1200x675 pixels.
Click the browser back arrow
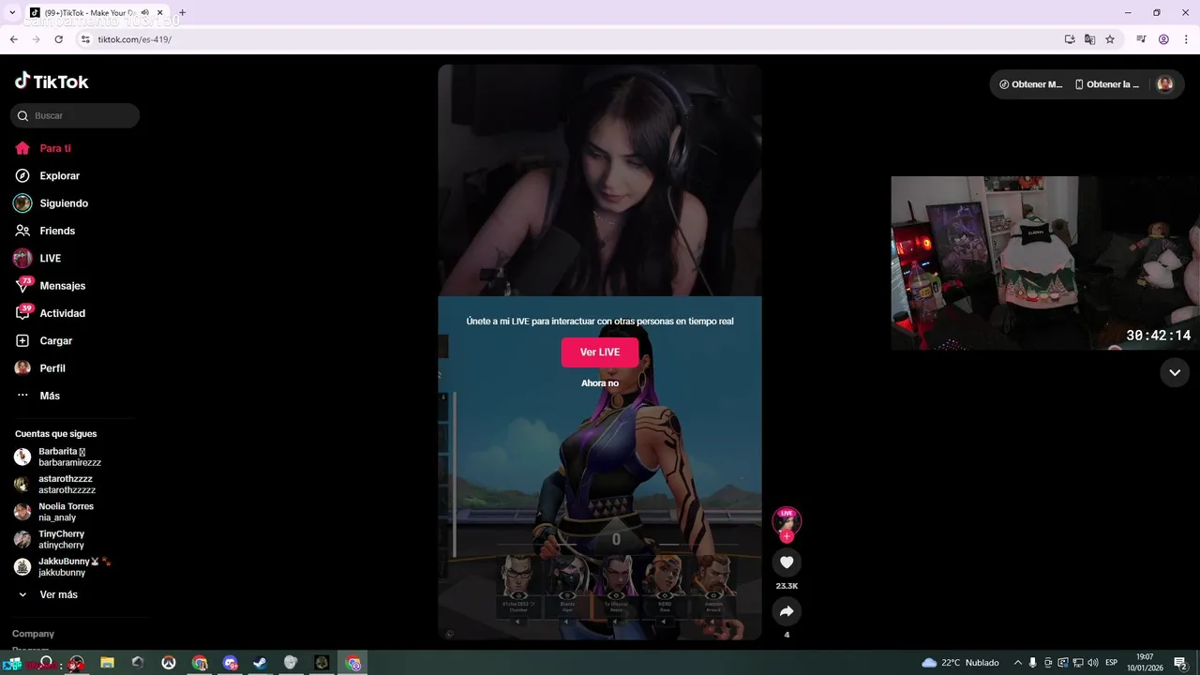tap(13, 39)
